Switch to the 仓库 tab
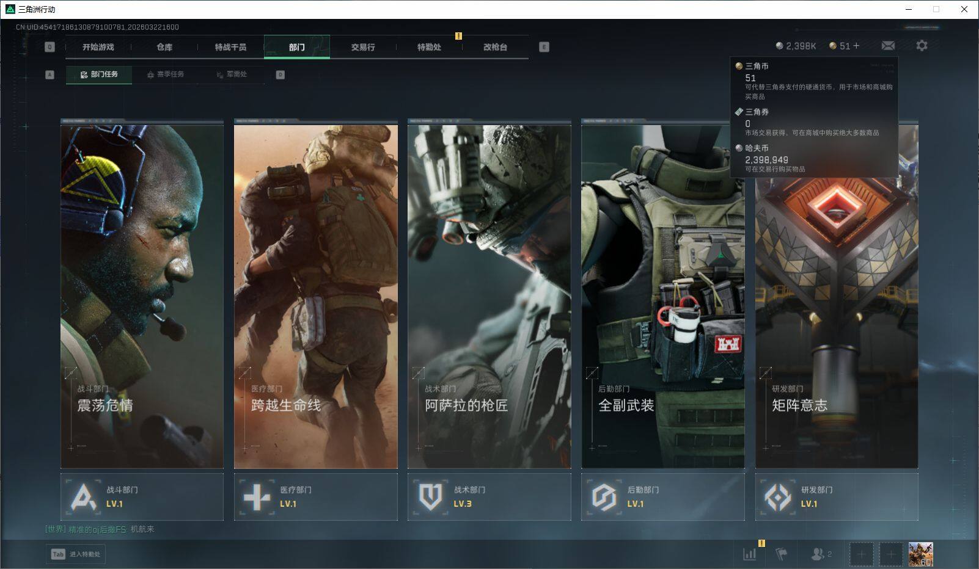 (x=164, y=47)
